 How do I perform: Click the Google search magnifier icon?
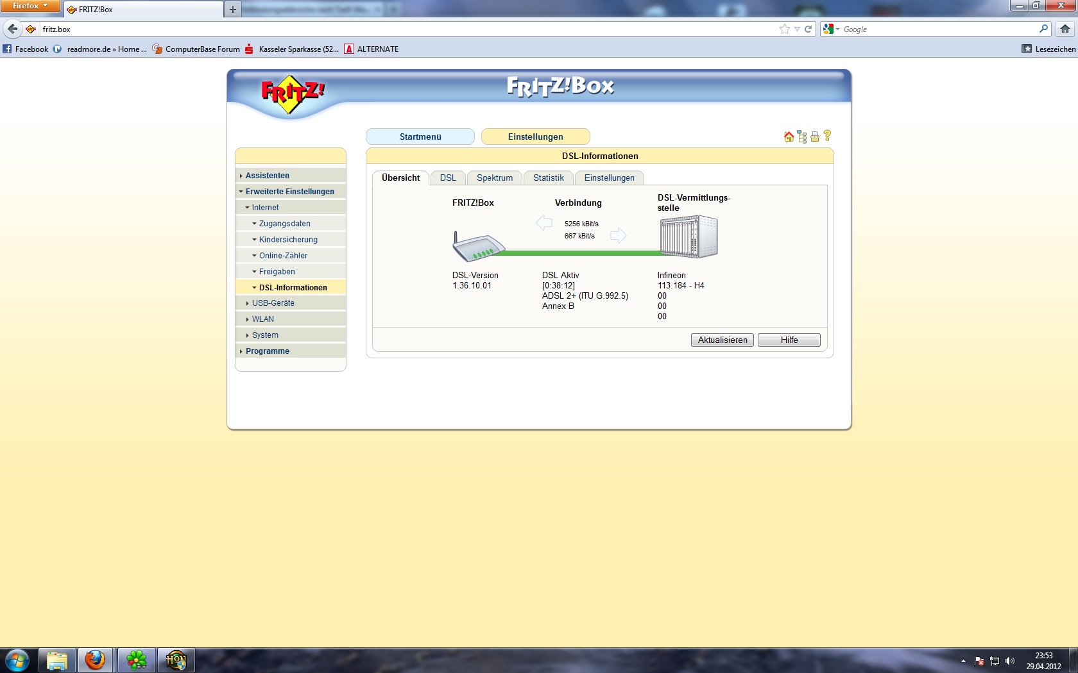(x=1043, y=29)
